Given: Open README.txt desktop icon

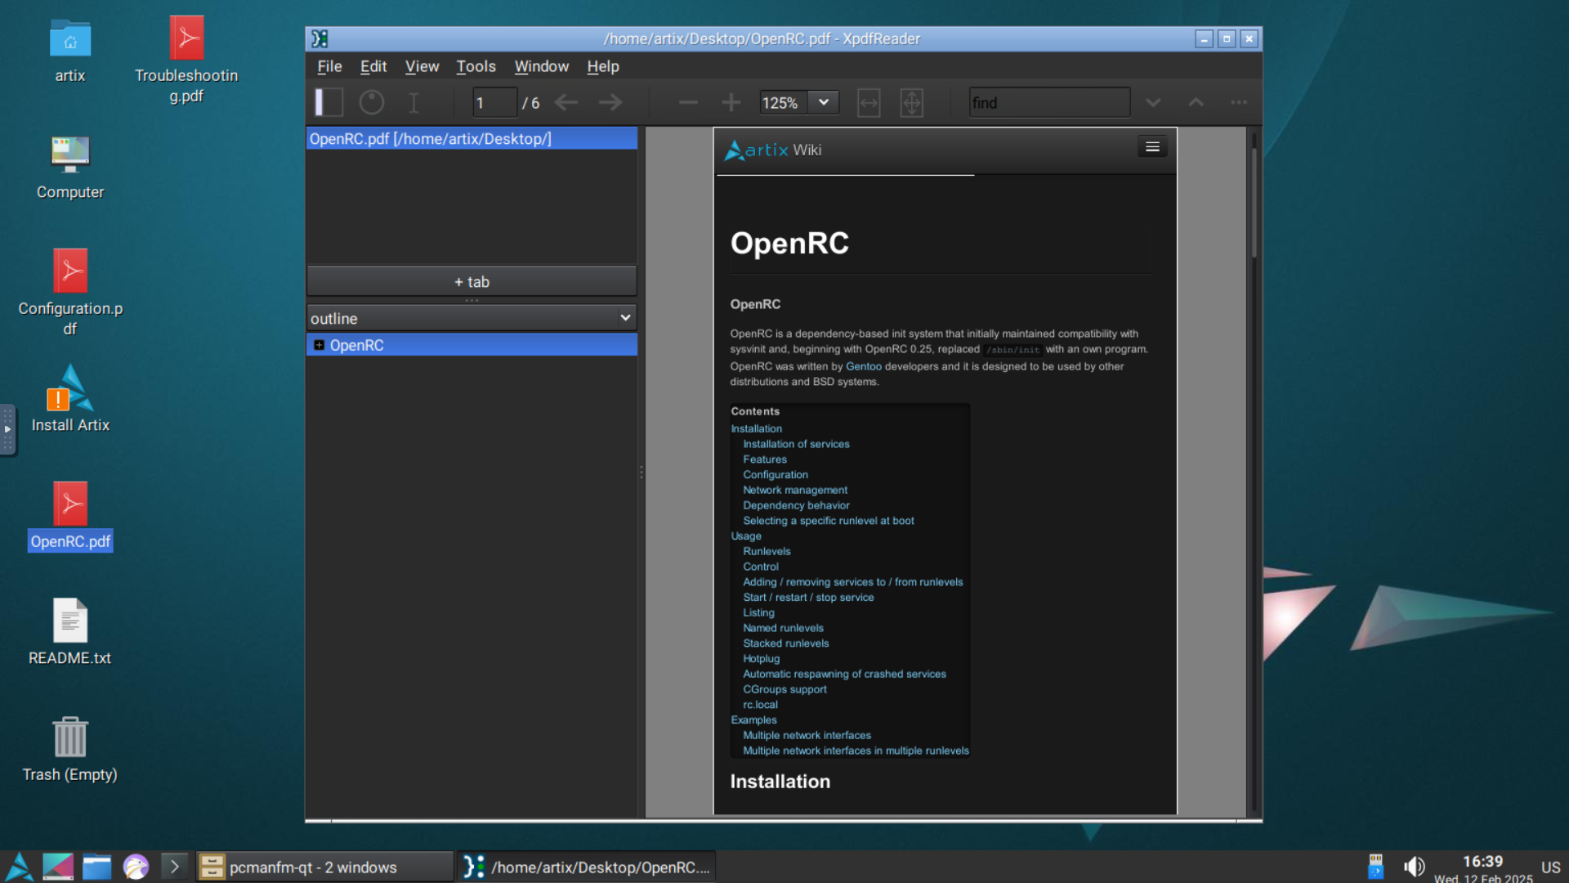Looking at the screenshot, I should coord(70,632).
